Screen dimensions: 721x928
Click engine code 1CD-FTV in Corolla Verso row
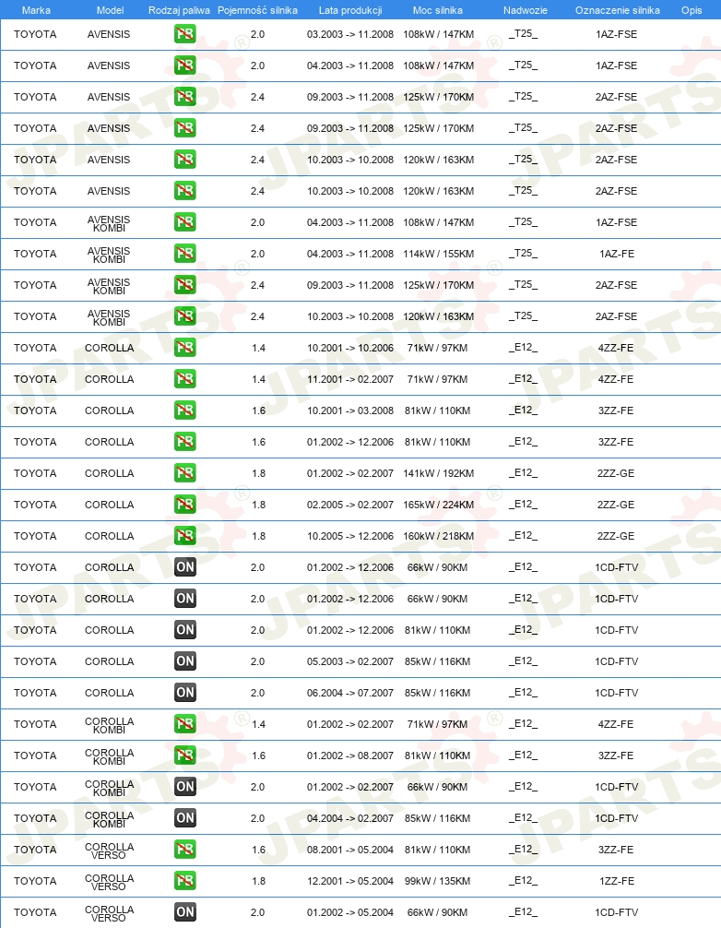[617, 912]
